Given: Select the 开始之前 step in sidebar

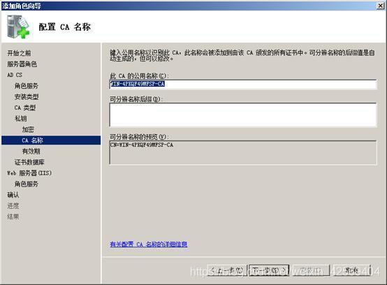Looking at the screenshot, I should pyautogui.click(x=19, y=53).
